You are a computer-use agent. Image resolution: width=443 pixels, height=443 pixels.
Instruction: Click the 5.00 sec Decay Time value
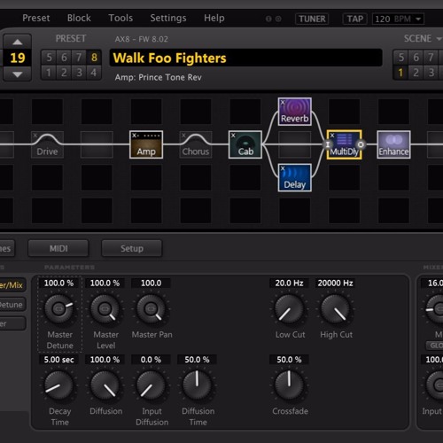(x=58, y=360)
